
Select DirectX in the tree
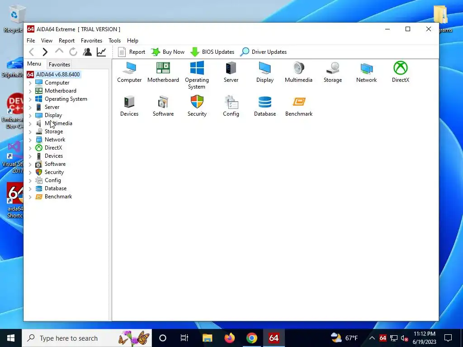[53, 148]
